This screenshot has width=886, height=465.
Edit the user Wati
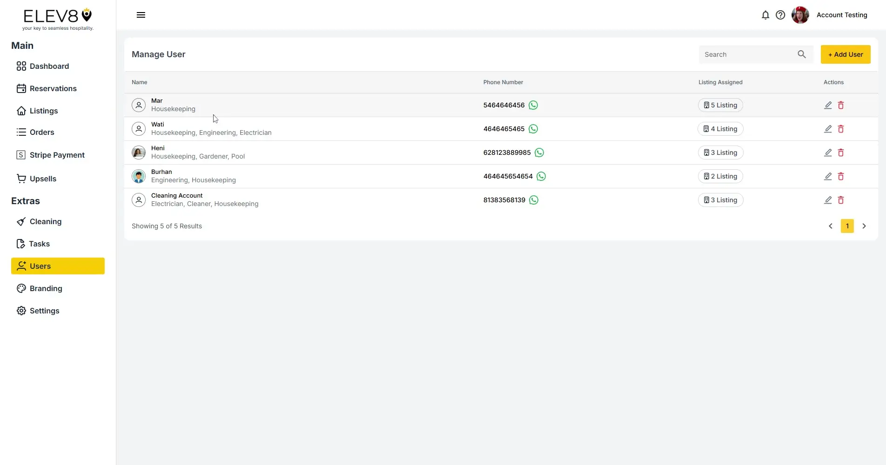click(x=827, y=129)
